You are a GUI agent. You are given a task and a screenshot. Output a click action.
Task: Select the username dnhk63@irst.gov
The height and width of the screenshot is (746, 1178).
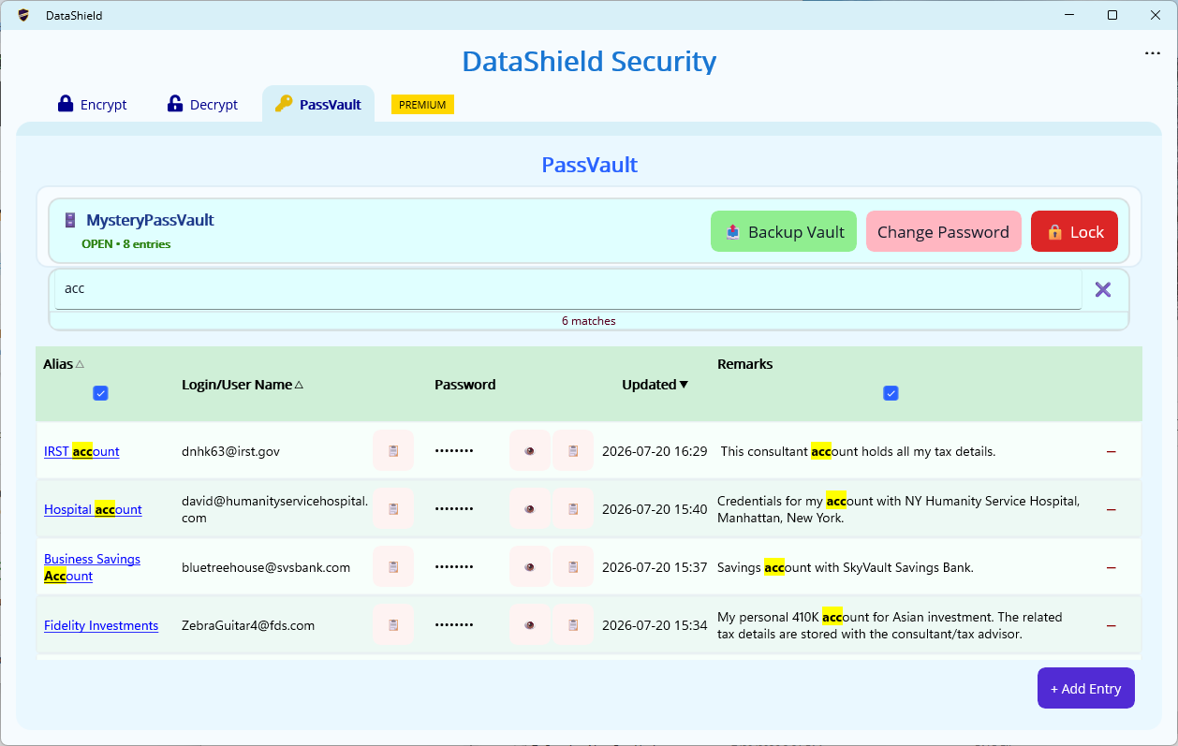click(230, 451)
